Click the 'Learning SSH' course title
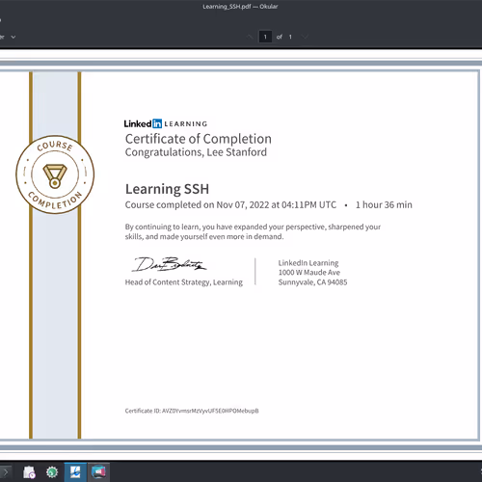 (x=167, y=189)
